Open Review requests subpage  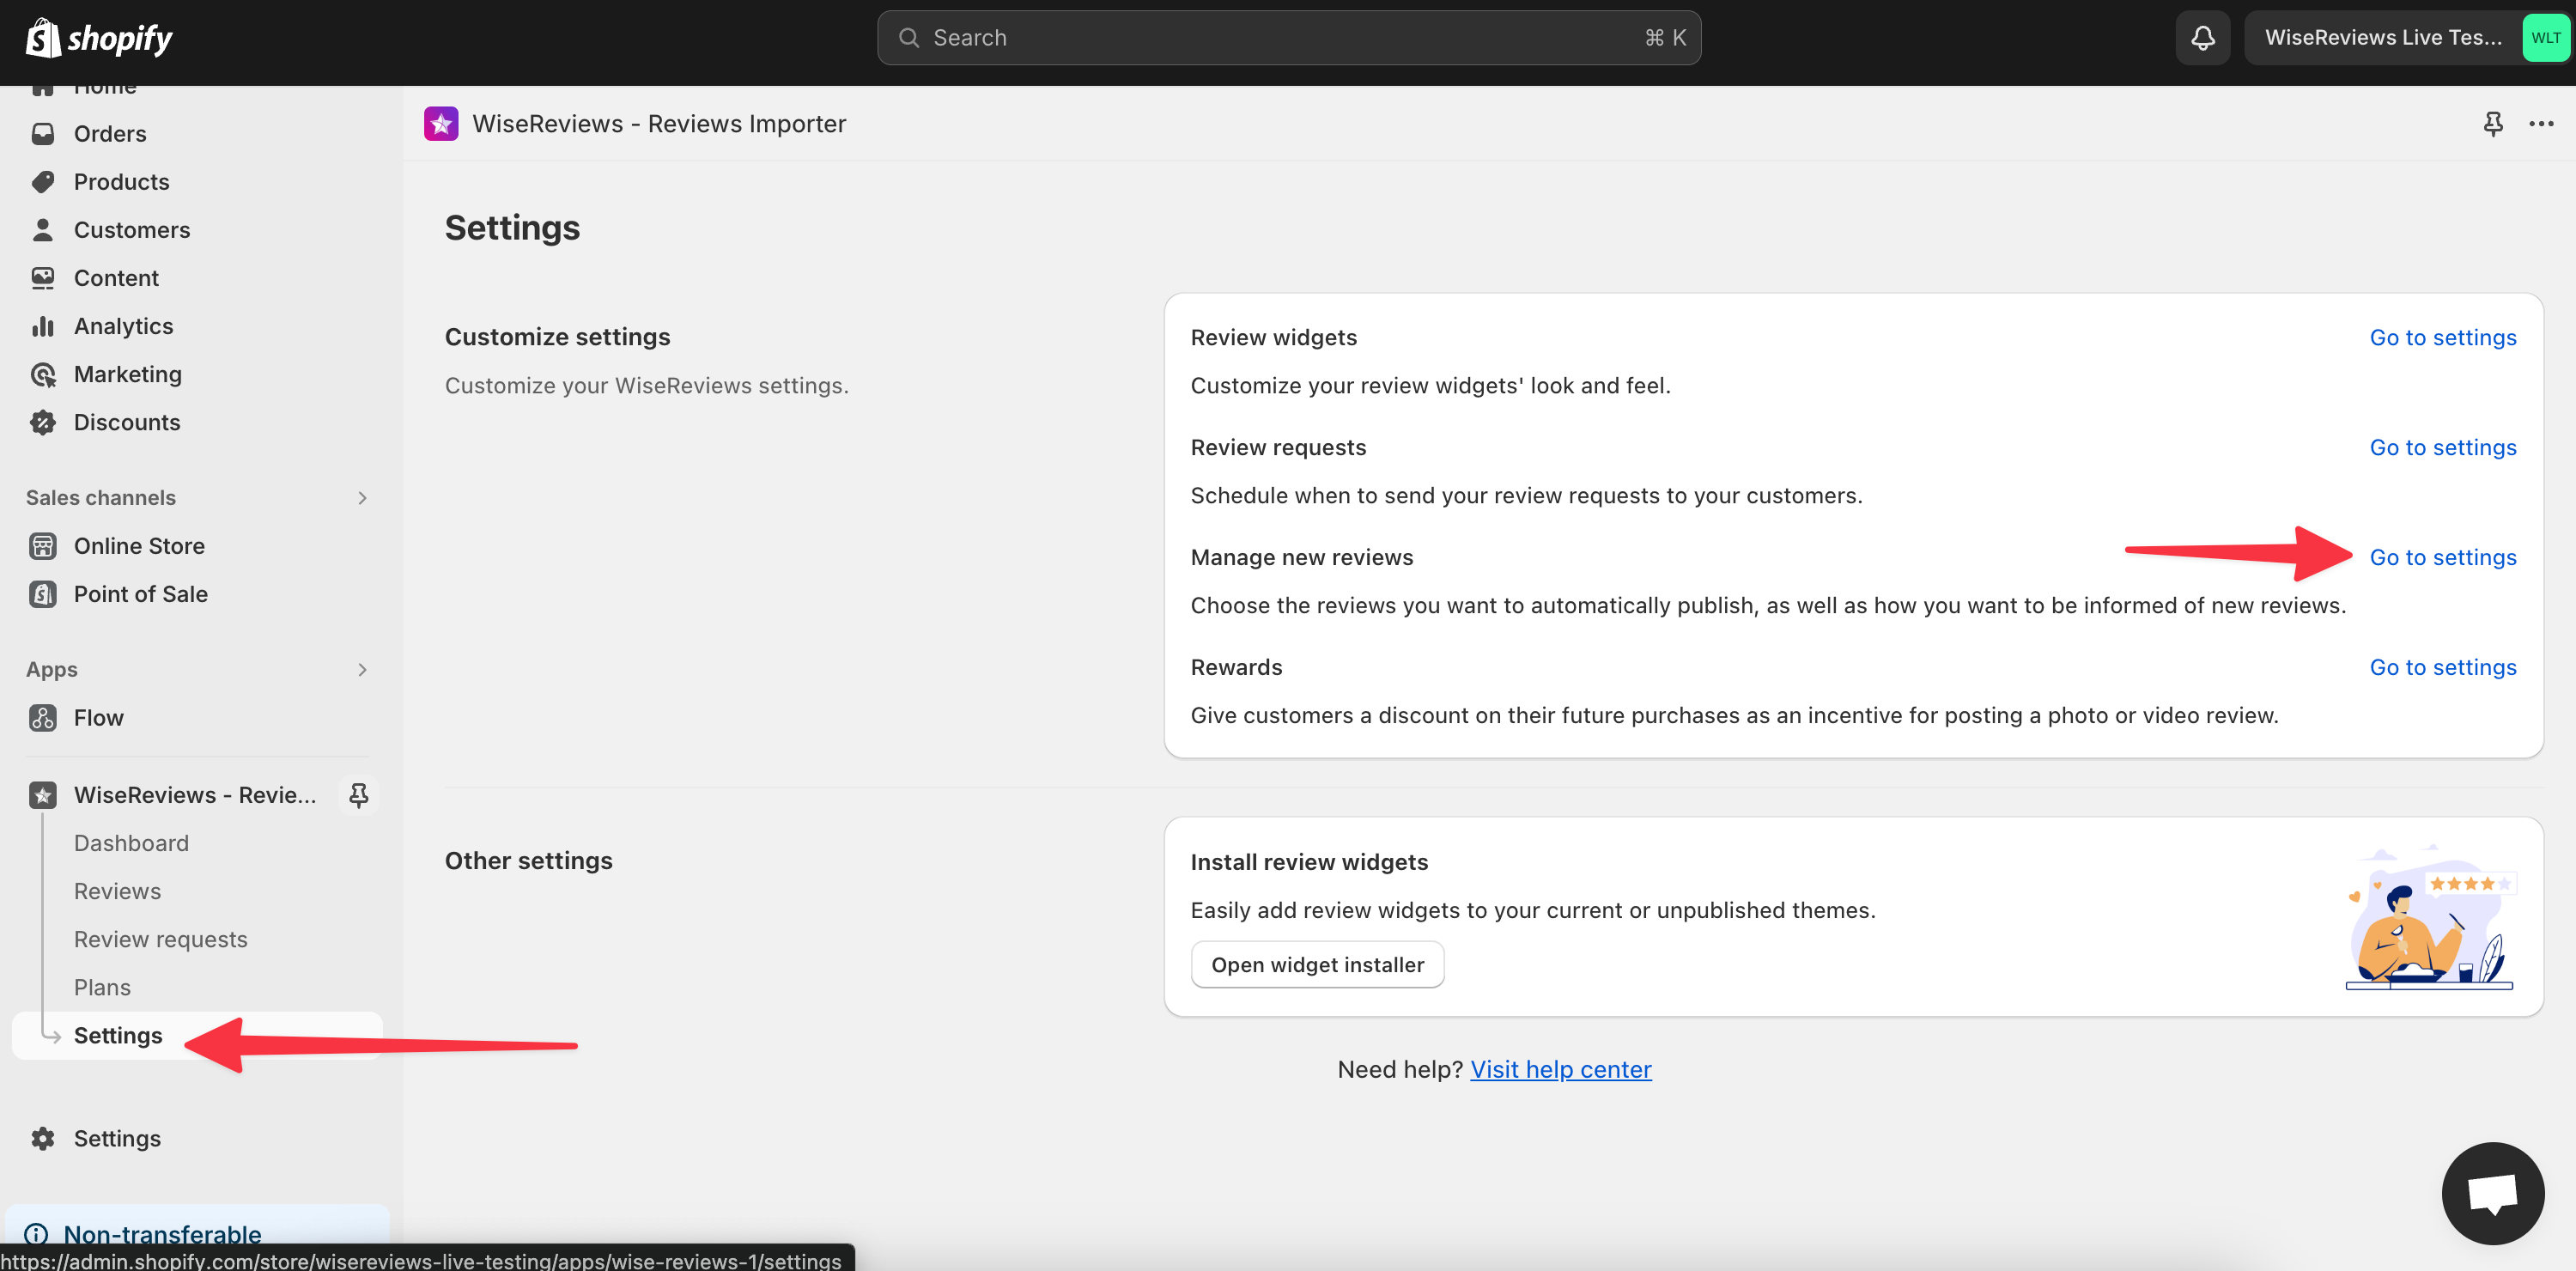(x=160, y=939)
